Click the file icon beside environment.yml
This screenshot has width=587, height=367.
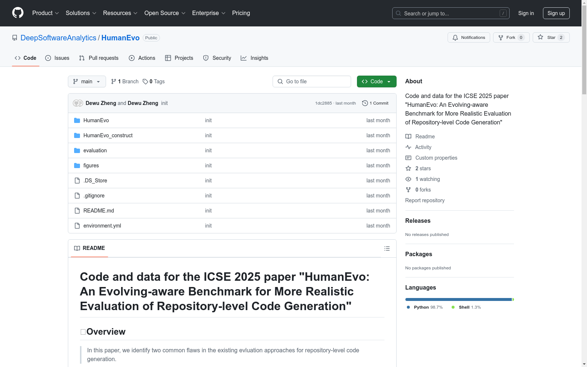77,226
